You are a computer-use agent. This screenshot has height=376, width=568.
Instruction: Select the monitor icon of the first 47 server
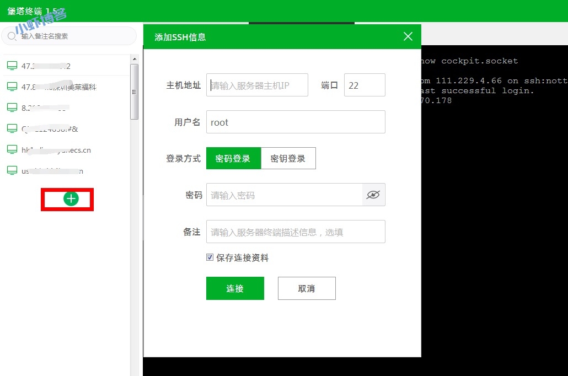pyautogui.click(x=12, y=65)
